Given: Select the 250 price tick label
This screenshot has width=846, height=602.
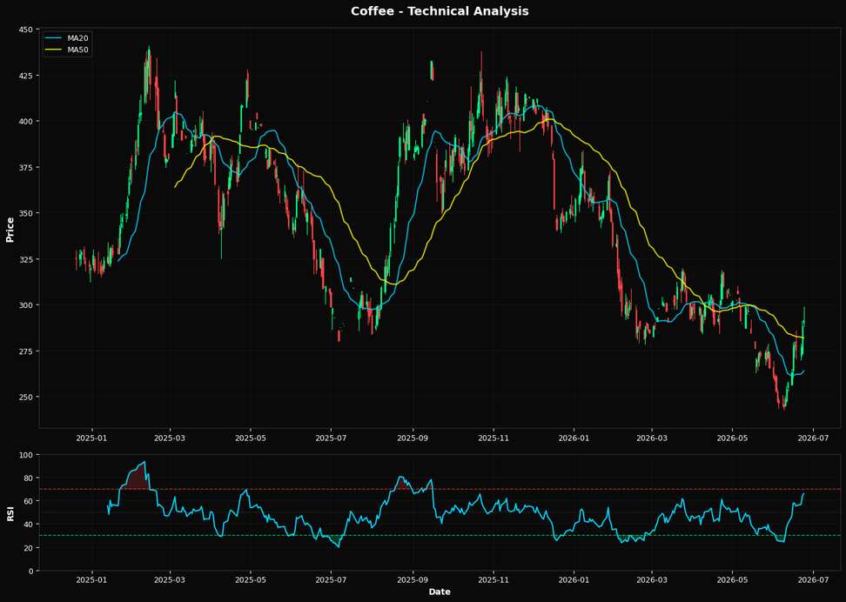Looking at the screenshot, I should coord(26,397).
